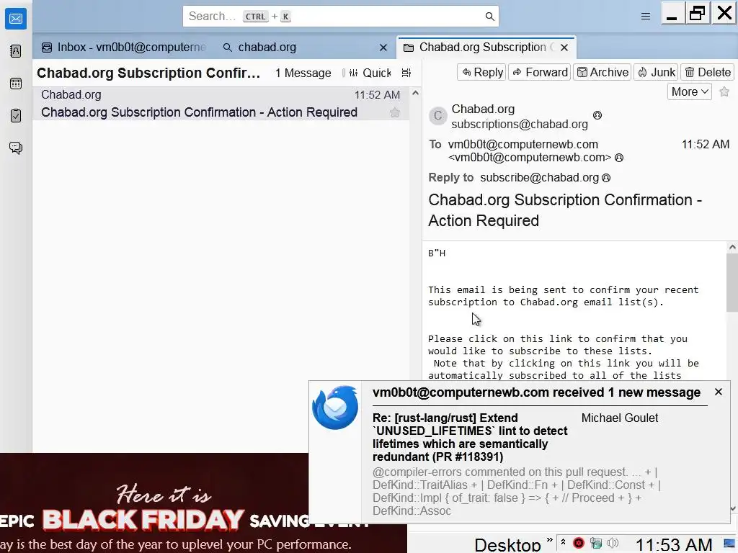This screenshot has width=738, height=553.
Task: Open notification about rust-lang PR #118391
Action: (470, 437)
